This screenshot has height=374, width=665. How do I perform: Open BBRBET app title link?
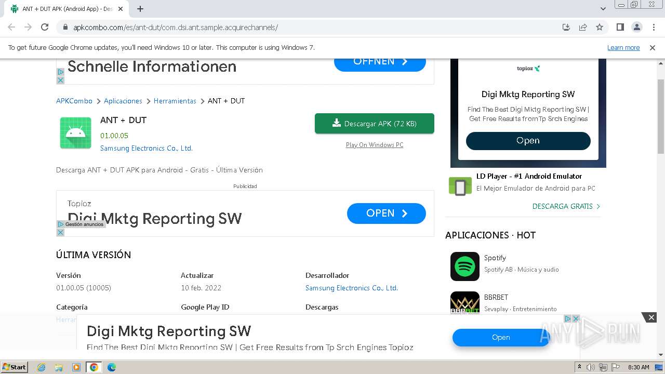pos(496,297)
